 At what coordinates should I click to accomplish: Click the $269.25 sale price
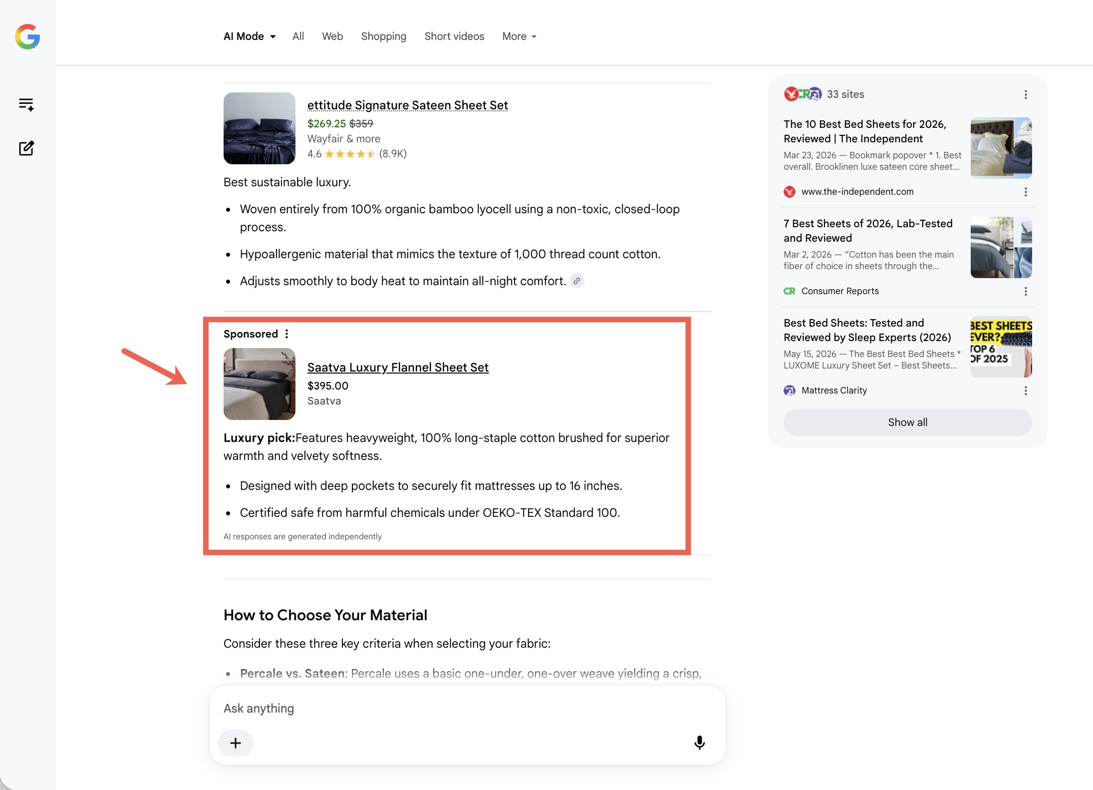[x=326, y=123]
